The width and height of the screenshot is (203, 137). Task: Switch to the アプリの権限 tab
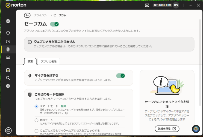point(49,61)
